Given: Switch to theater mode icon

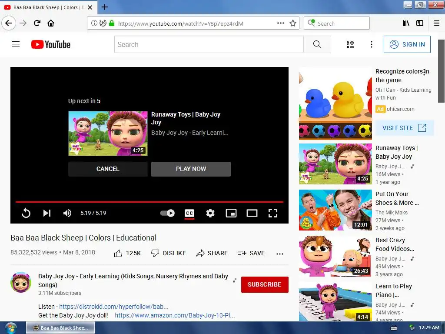Looking at the screenshot, I should [x=252, y=213].
